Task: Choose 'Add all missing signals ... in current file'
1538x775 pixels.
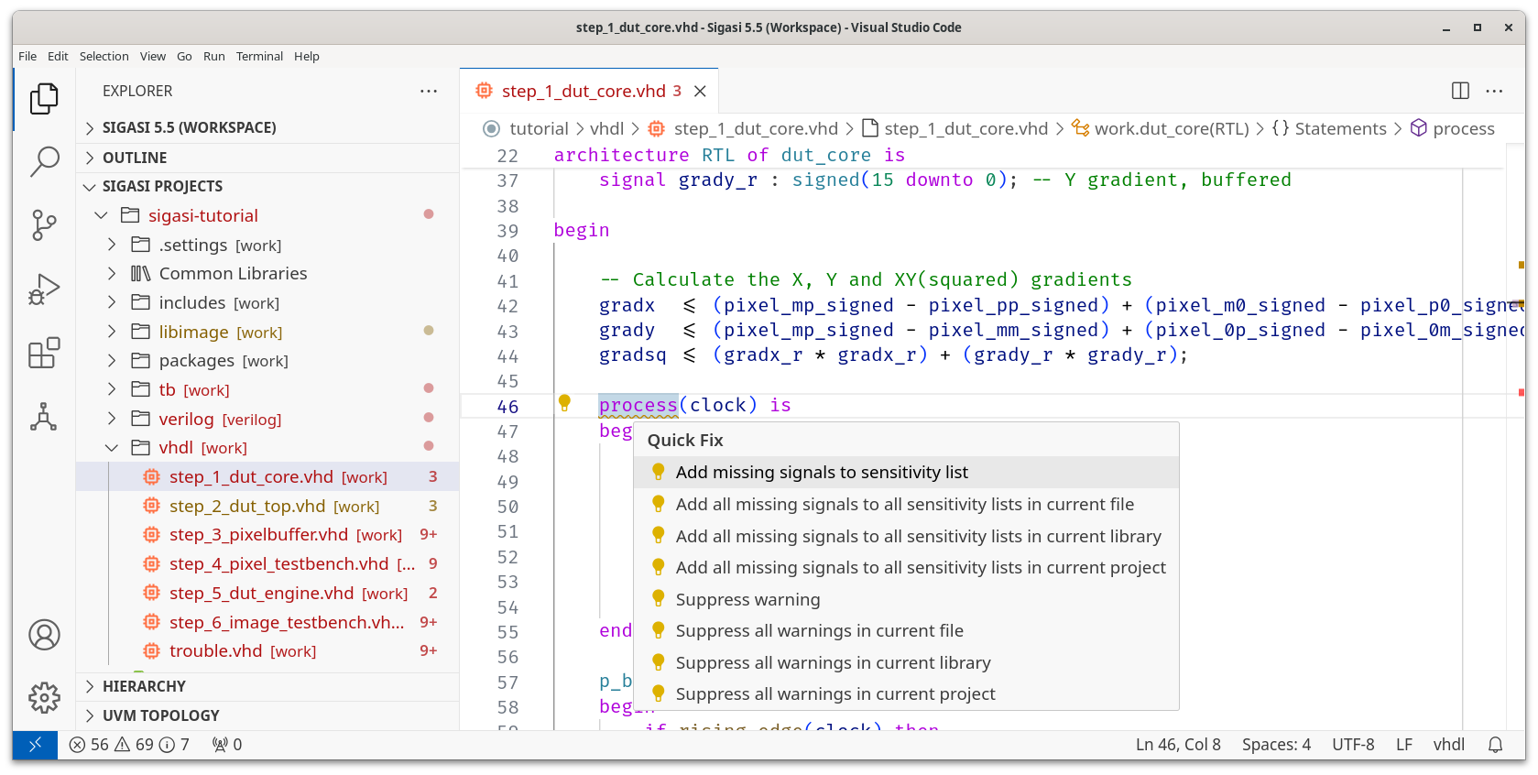Action: 906,505
